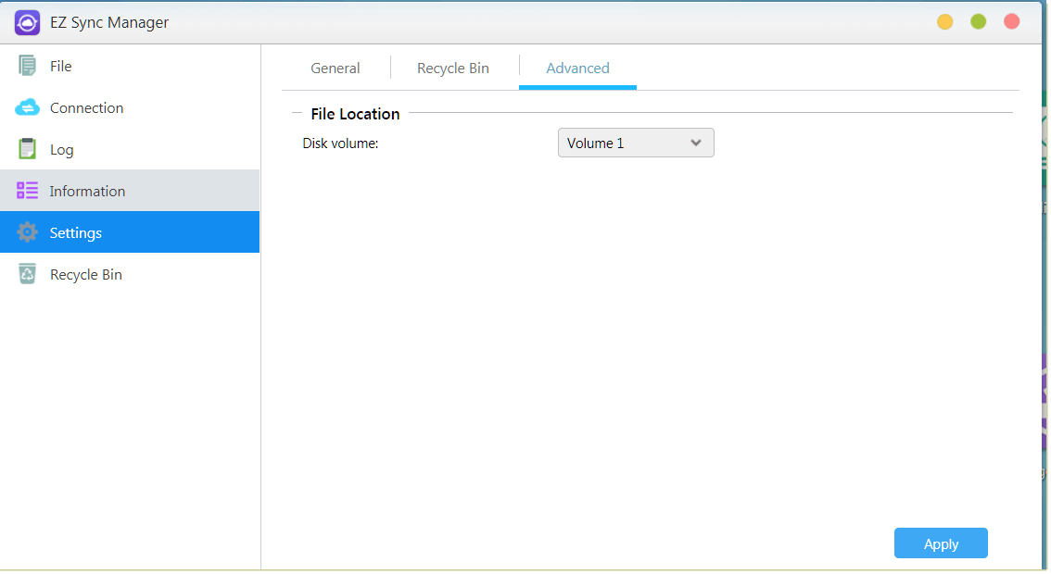The height and width of the screenshot is (574, 1051).
Task: Open the File section
Action: click(130, 67)
